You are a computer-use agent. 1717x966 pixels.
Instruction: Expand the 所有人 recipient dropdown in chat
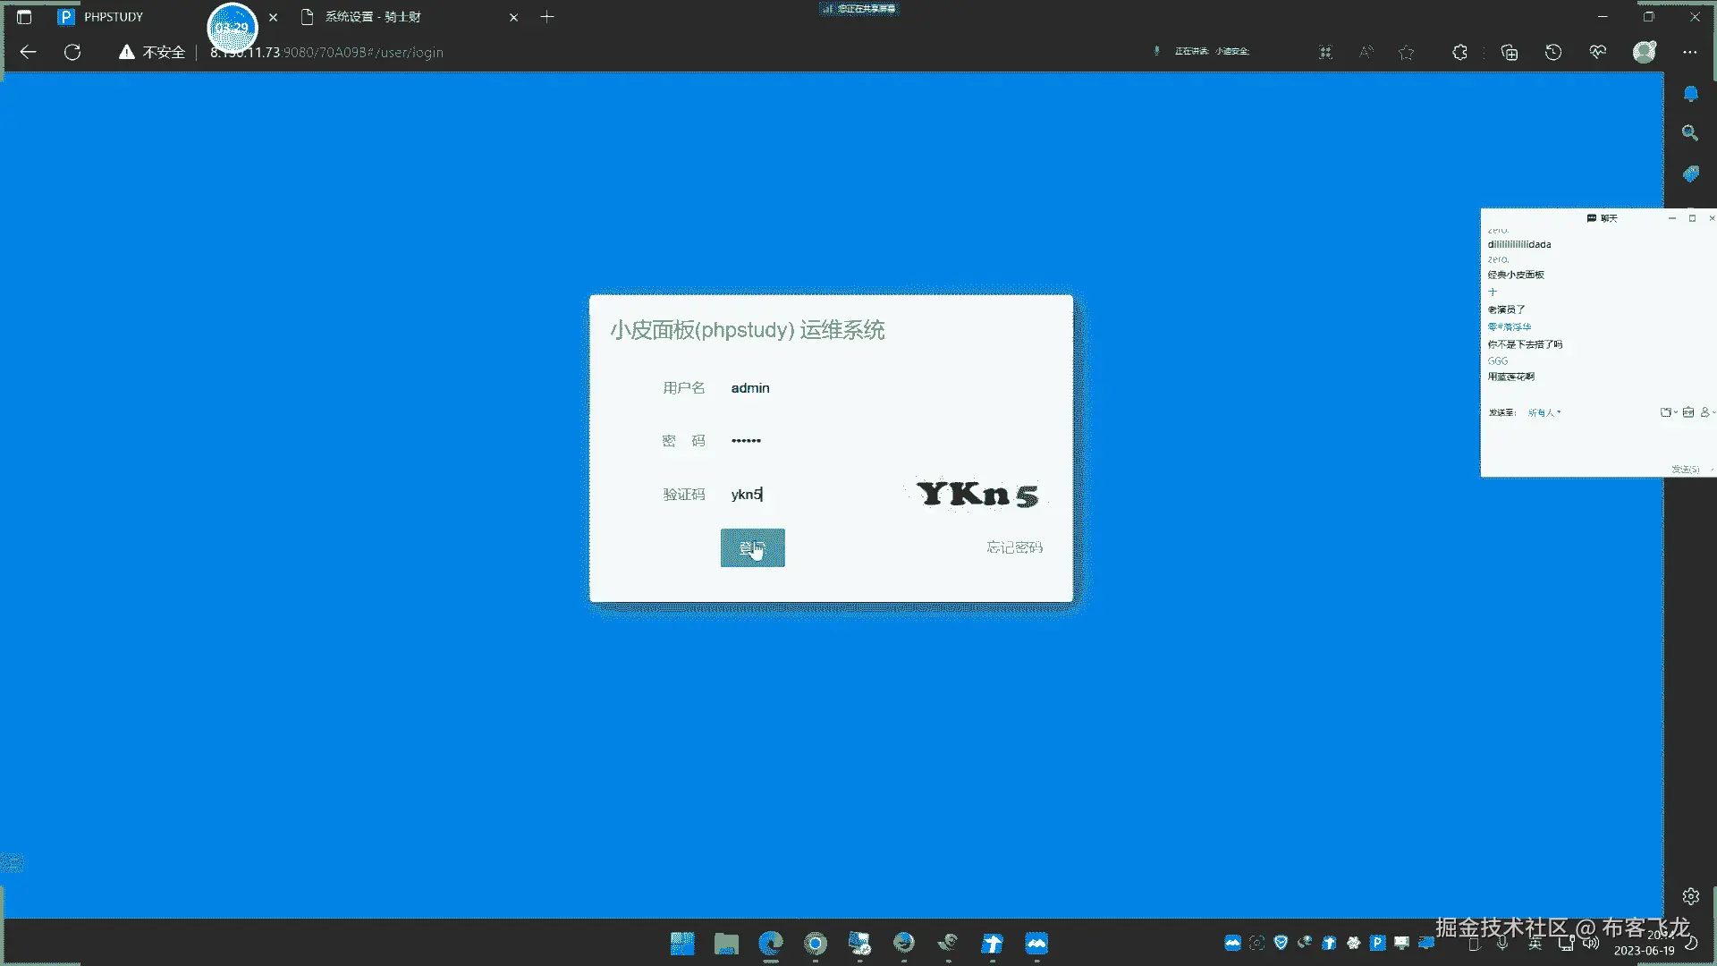[x=1544, y=413]
